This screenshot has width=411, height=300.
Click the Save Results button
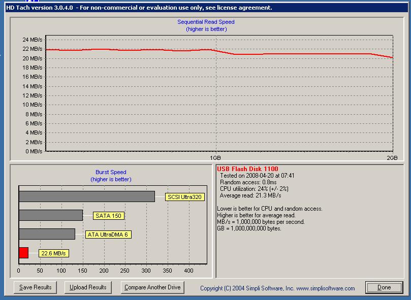coord(36,287)
